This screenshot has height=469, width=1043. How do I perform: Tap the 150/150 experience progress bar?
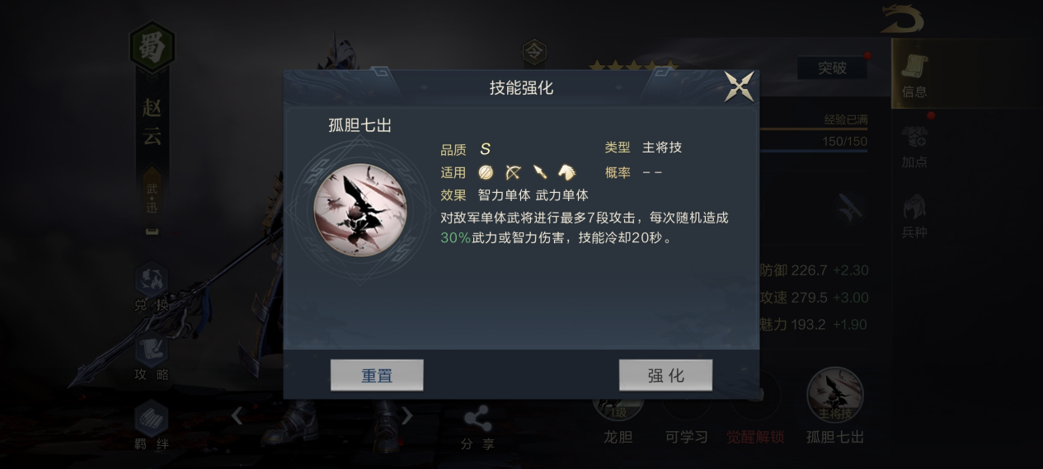[813, 142]
